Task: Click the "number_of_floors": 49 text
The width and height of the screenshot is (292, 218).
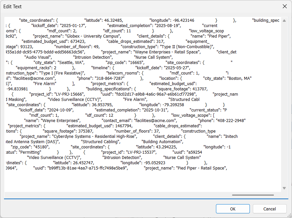Action: [x=77, y=47]
